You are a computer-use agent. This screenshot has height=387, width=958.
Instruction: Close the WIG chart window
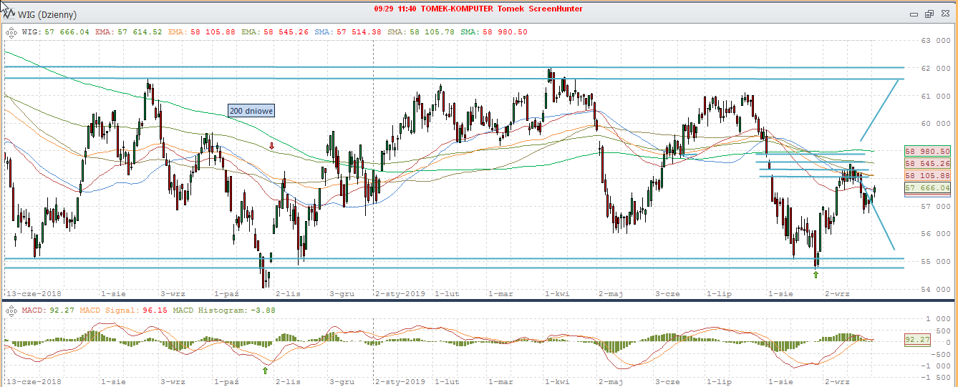(x=944, y=14)
